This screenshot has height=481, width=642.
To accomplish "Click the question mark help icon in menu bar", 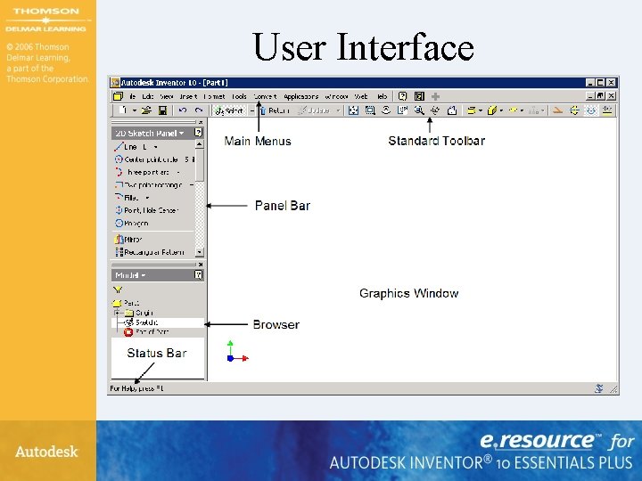I will pyautogui.click(x=402, y=96).
